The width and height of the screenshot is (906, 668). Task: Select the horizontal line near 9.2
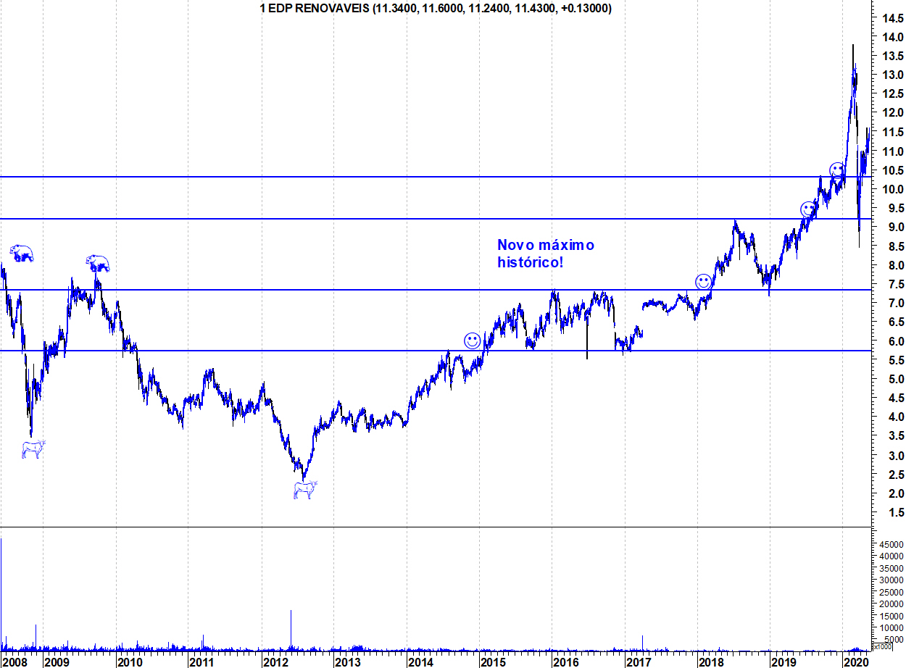(435, 219)
